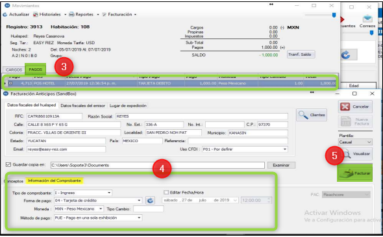The width and height of the screenshot is (383, 237).
Task: Open the Plantilla Casual dropdown
Action: point(355,142)
